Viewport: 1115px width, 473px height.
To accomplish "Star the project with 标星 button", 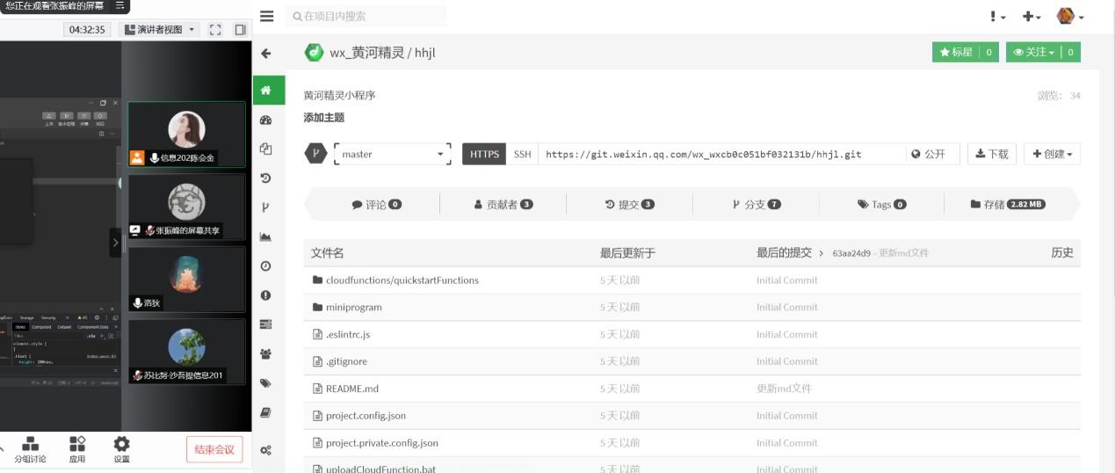I will (x=956, y=53).
